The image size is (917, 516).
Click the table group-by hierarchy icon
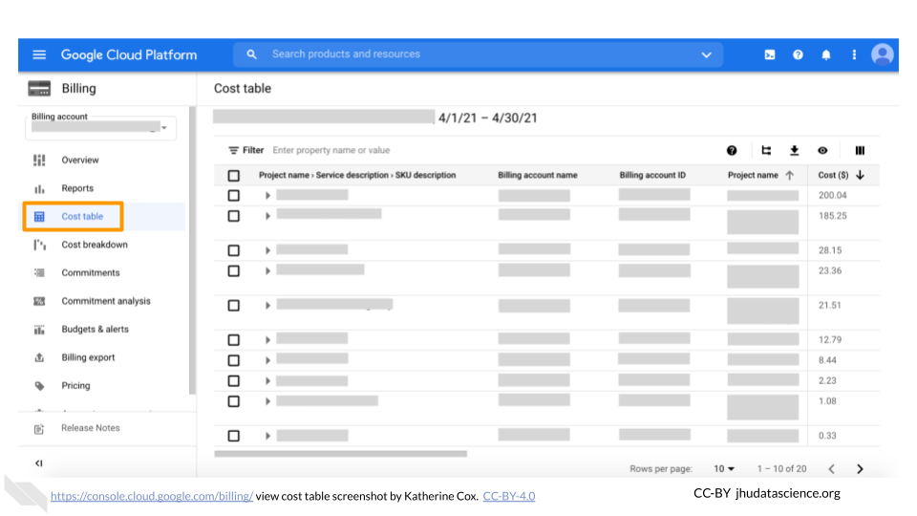tap(765, 150)
